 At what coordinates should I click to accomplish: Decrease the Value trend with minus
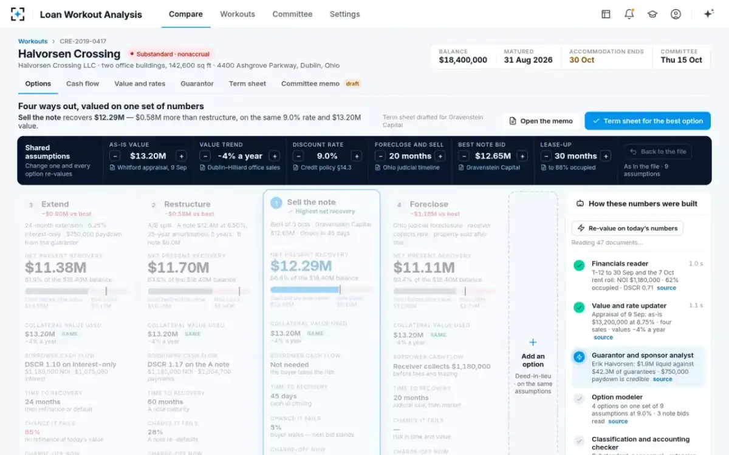coord(205,156)
